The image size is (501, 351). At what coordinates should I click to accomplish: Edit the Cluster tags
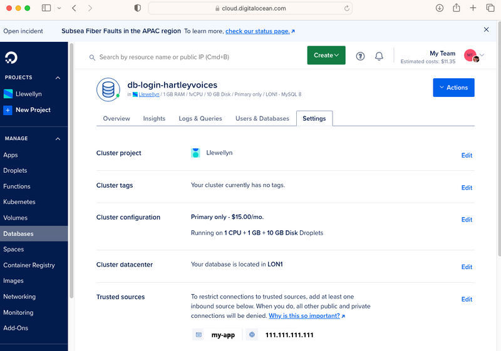coord(467,188)
